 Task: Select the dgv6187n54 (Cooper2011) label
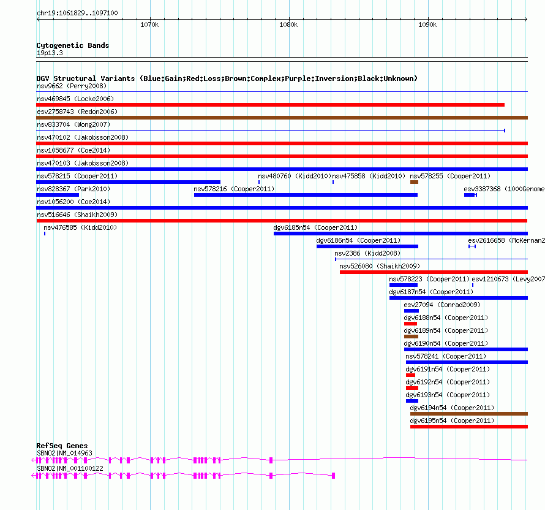click(x=431, y=292)
